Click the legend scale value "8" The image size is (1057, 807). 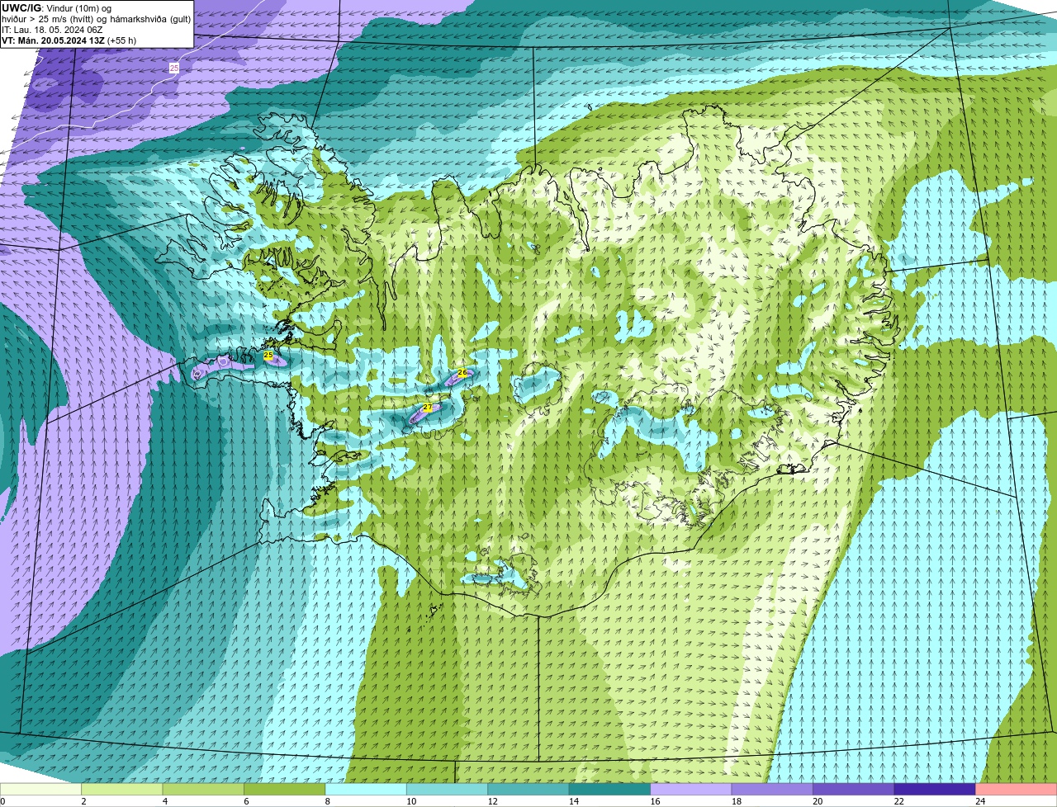click(x=328, y=801)
